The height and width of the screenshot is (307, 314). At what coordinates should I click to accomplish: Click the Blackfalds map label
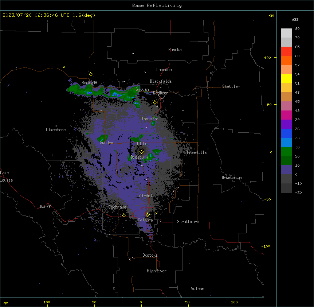click(x=161, y=81)
